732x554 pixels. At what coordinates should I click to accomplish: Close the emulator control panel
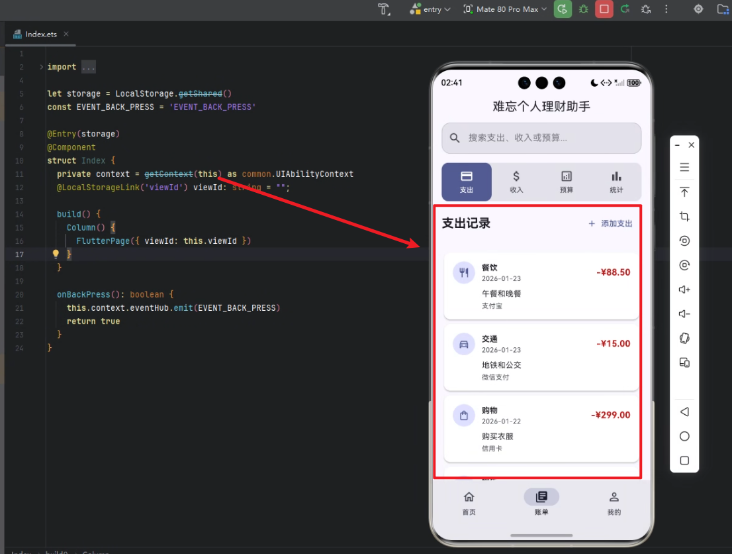click(692, 145)
